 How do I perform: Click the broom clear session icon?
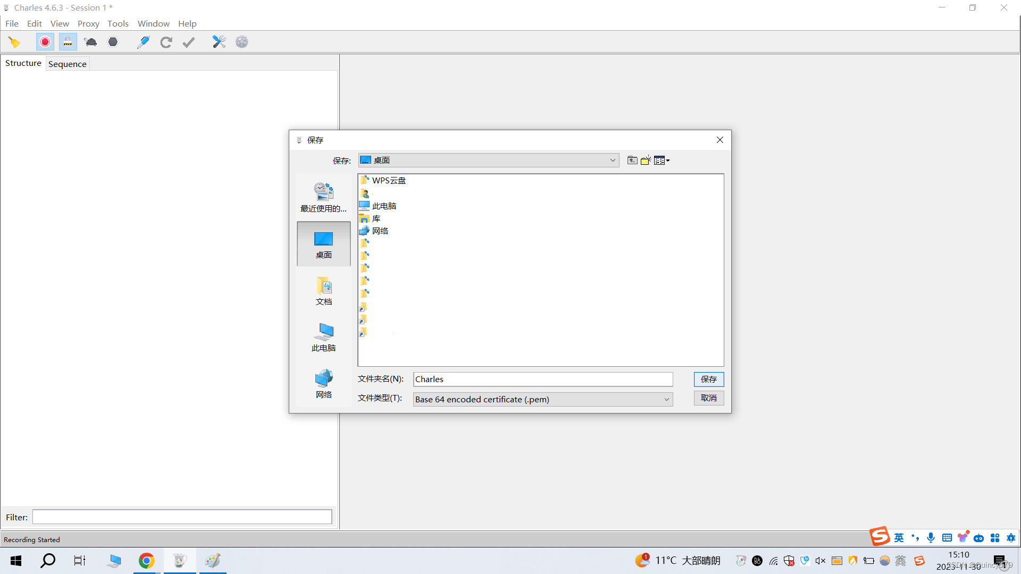coord(14,42)
